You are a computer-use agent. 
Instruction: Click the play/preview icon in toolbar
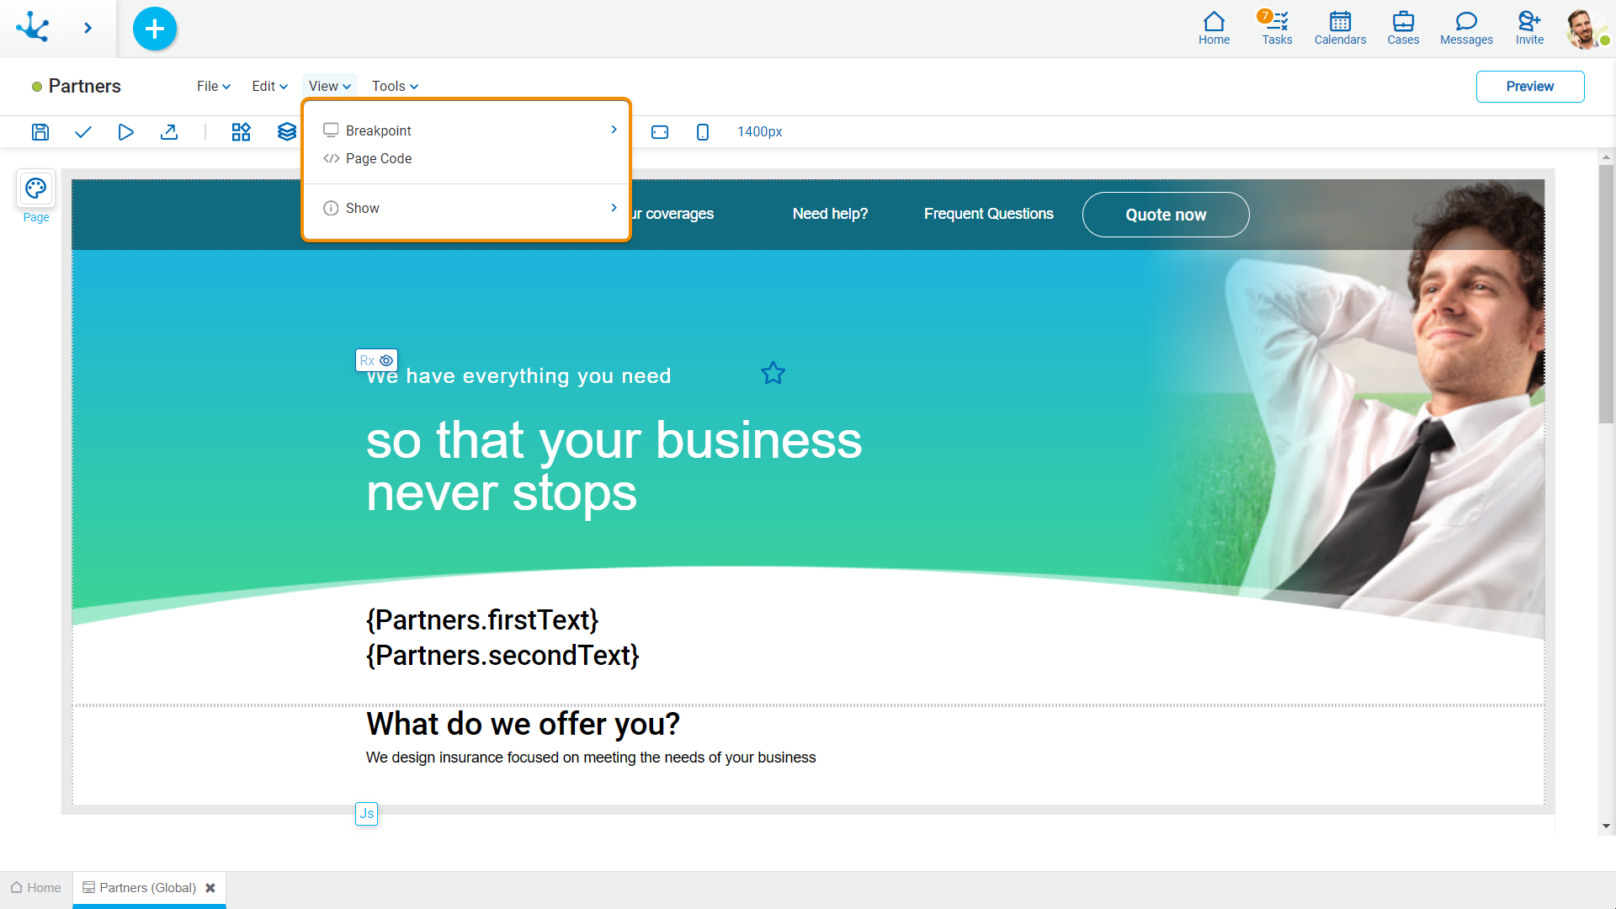click(125, 131)
